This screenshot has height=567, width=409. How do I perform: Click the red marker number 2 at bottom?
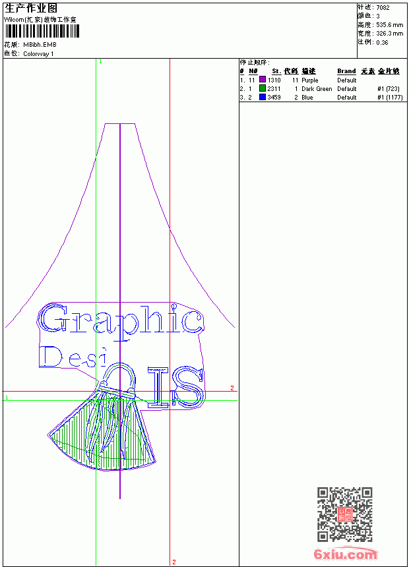pyautogui.click(x=174, y=562)
